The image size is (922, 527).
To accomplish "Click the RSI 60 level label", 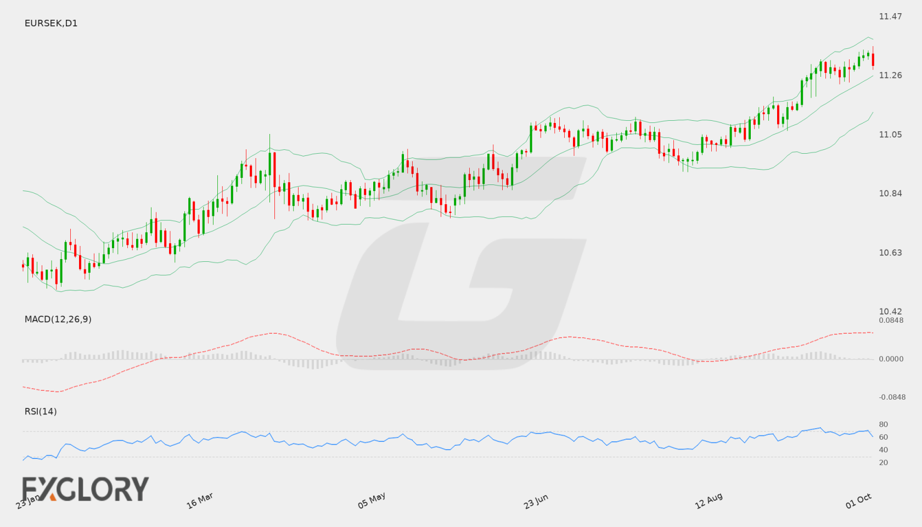I will tap(884, 437).
